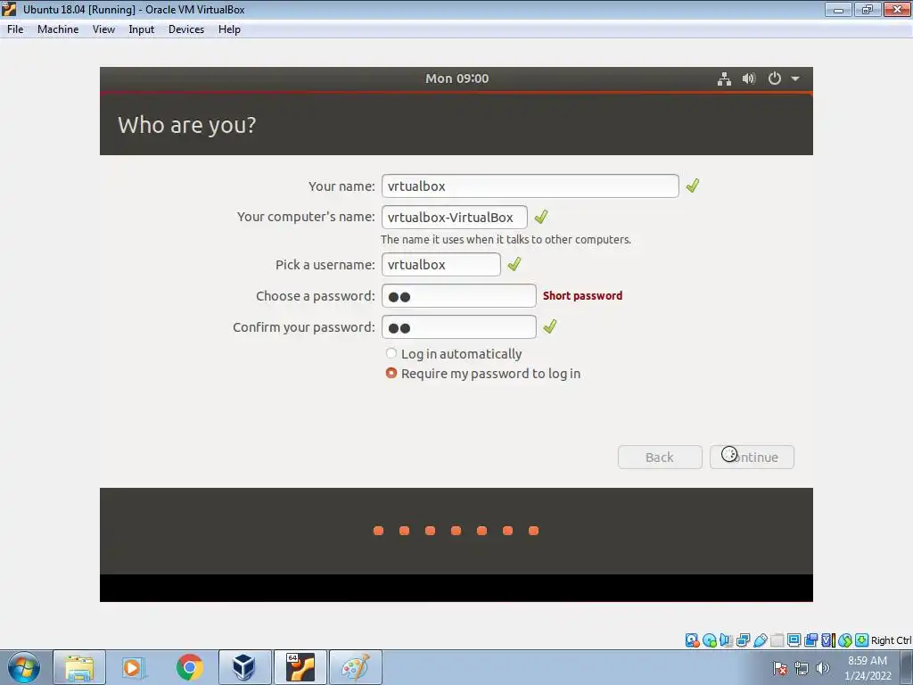
Task: Open the Ubuntu network indicator icon
Action: point(724,78)
